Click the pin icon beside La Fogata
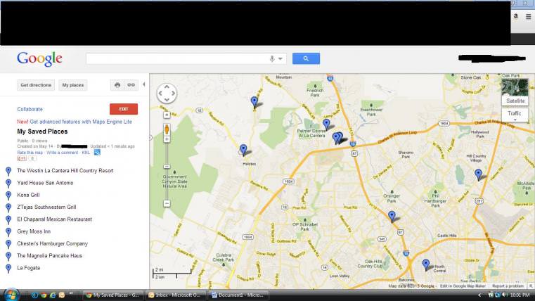Image resolution: width=535 pixels, height=301 pixels. [8, 268]
